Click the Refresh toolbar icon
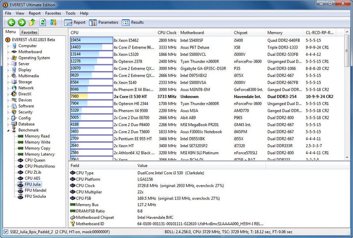The height and width of the screenshot is (238, 353). [43, 22]
